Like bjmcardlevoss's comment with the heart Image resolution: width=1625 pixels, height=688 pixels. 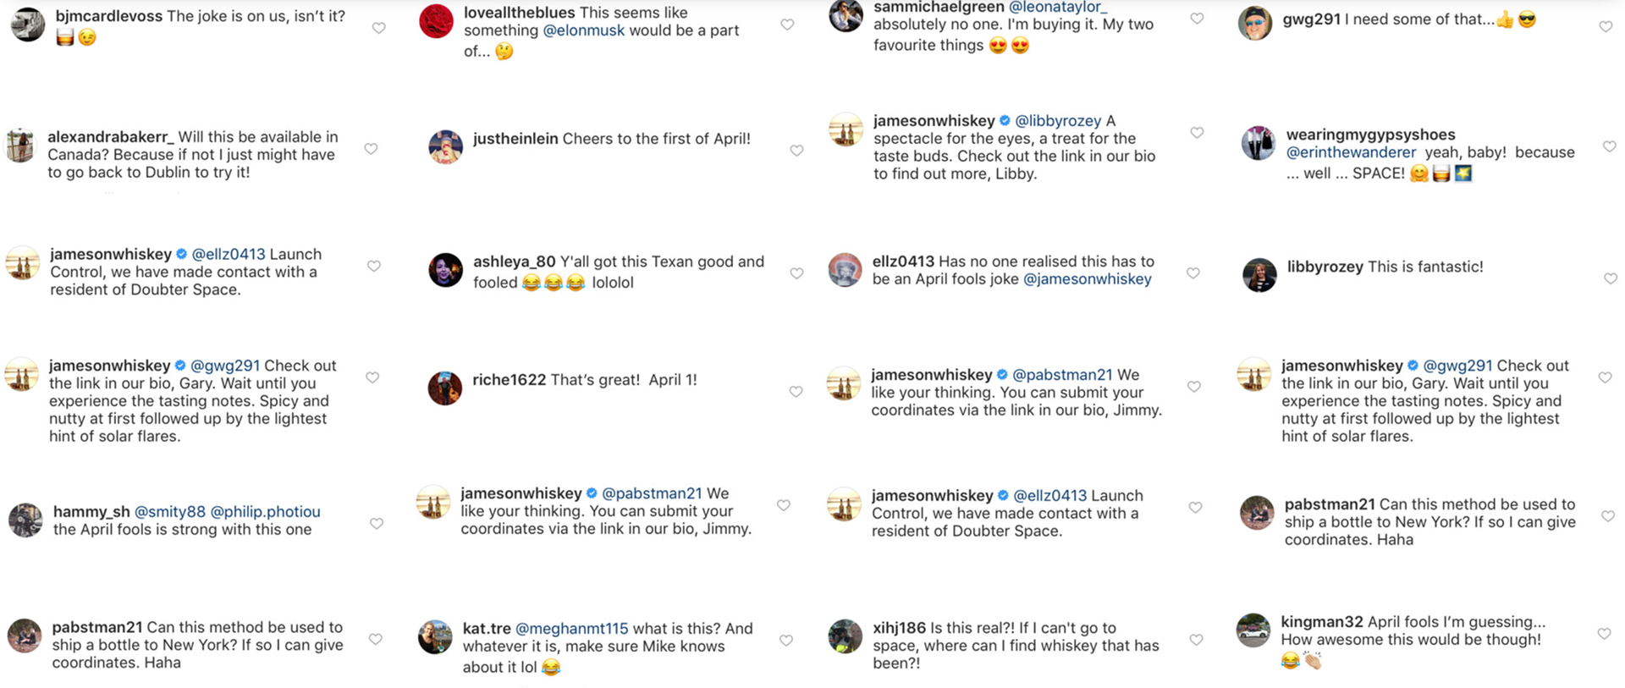(378, 28)
